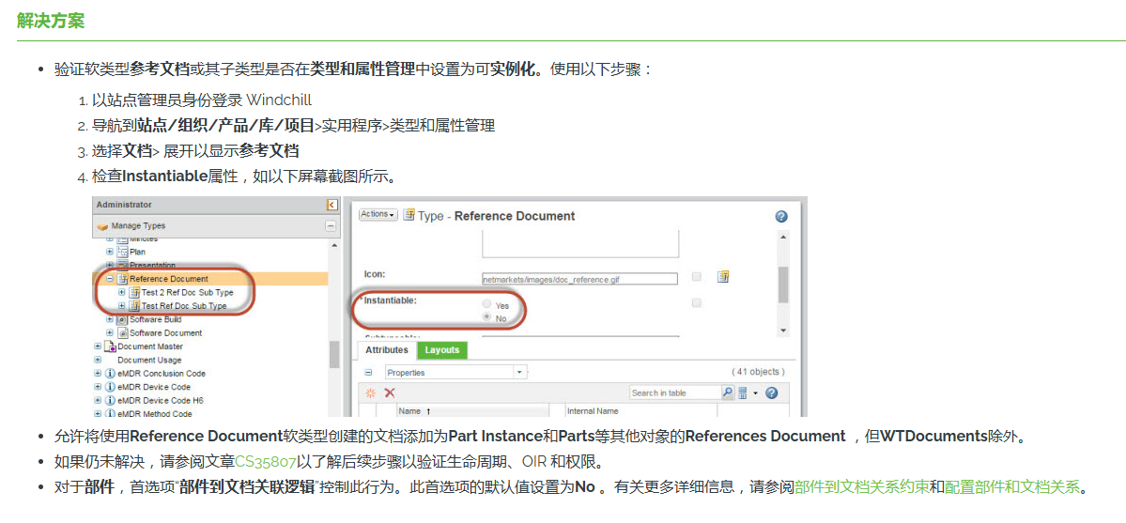The image size is (1126, 523).
Task: Collapse the Manage Types panel minus button
Action: (x=331, y=225)
